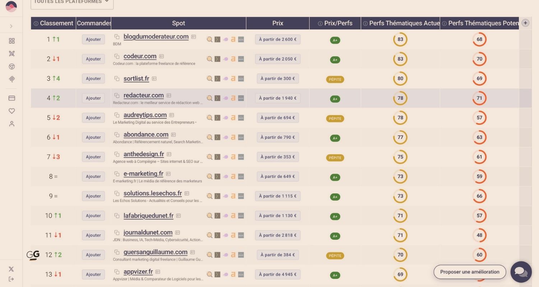Open the heart favorites icon in sidebar
This screenshot has height=287, width=539.
pyautogui.click(x=11, y=111)
